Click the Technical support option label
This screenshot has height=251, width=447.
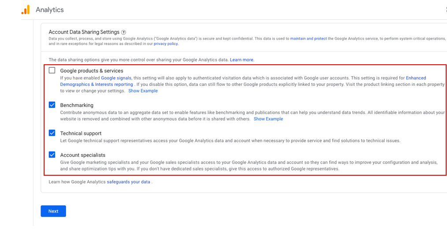tap(81, 133)
